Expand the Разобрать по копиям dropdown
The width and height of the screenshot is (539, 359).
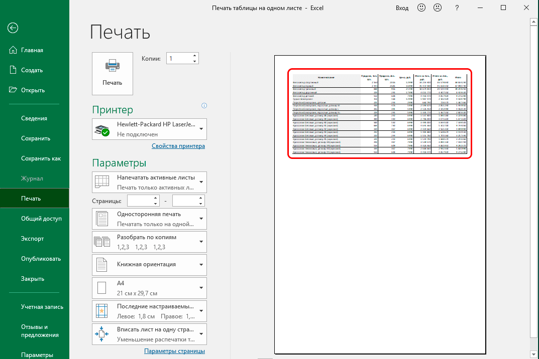[150, 242]
